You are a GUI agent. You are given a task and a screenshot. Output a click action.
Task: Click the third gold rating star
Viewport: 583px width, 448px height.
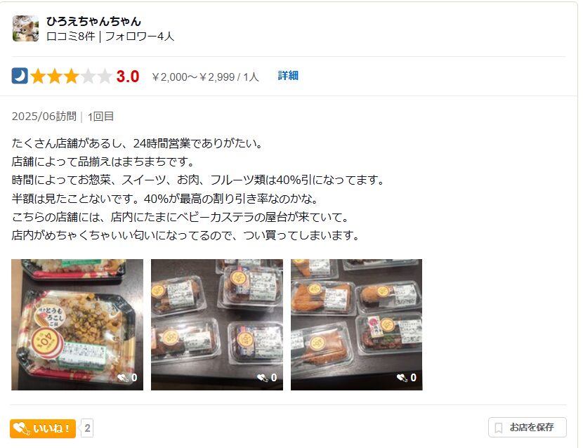click(x=71, y=76)
